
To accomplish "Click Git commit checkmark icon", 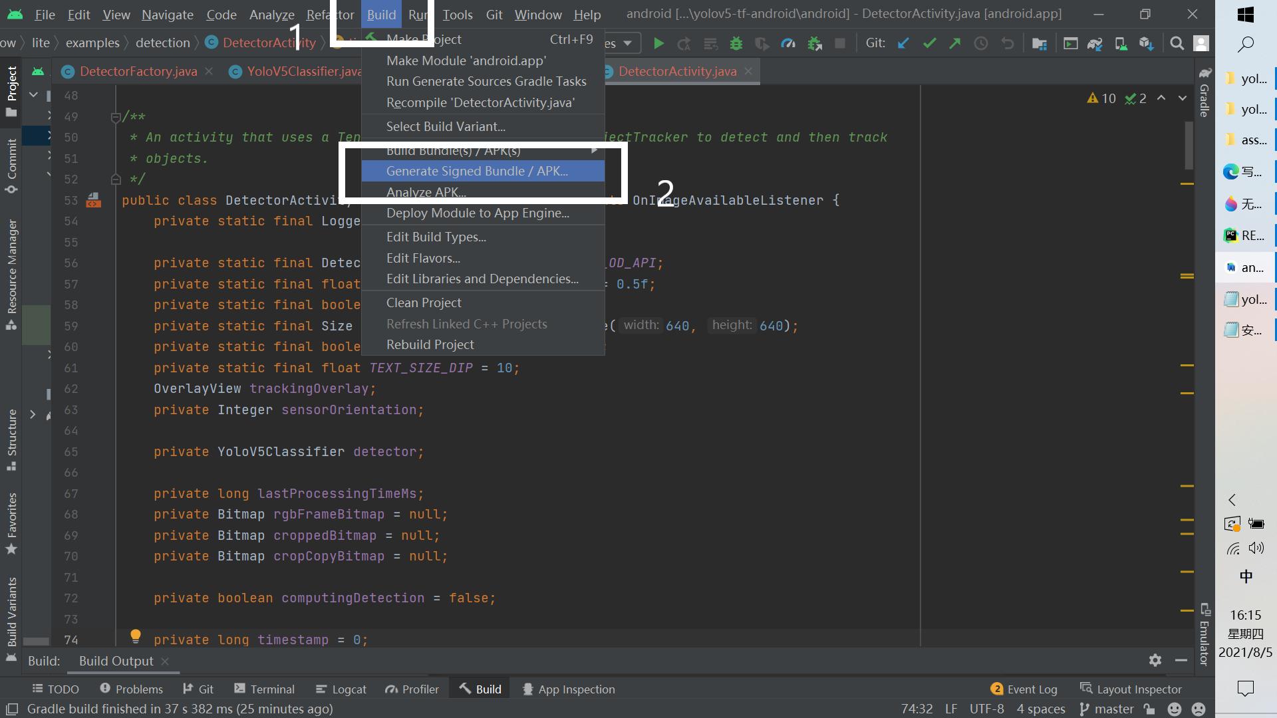I will coord(929,44).
